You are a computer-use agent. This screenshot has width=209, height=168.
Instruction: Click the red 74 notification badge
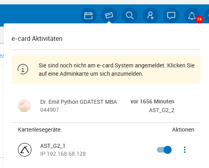pyautogui.click(x=199, y=19)
